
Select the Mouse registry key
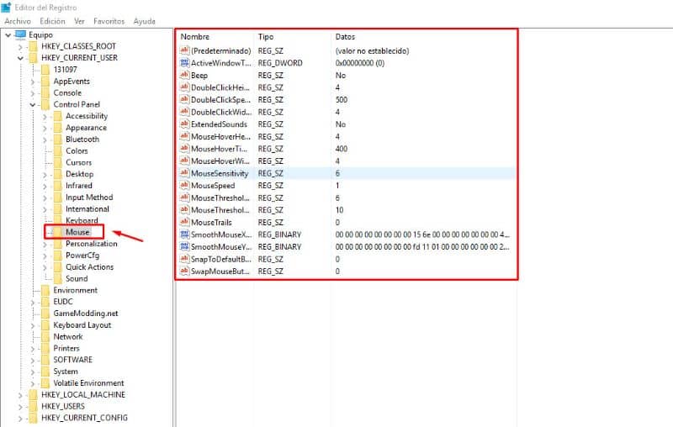pos(78,232)
